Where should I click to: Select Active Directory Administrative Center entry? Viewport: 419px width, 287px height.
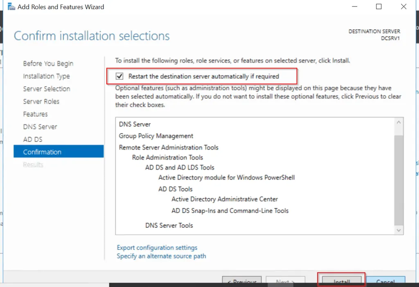tap(225, 199)
